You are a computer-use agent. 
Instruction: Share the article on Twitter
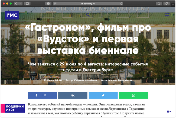click(103, 95)
